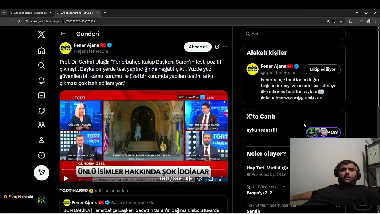The height and width of the screenshot is (214, 380).
Task: Open Fener Ajans in Alakalı kişiler
Action: pos(273,66)
